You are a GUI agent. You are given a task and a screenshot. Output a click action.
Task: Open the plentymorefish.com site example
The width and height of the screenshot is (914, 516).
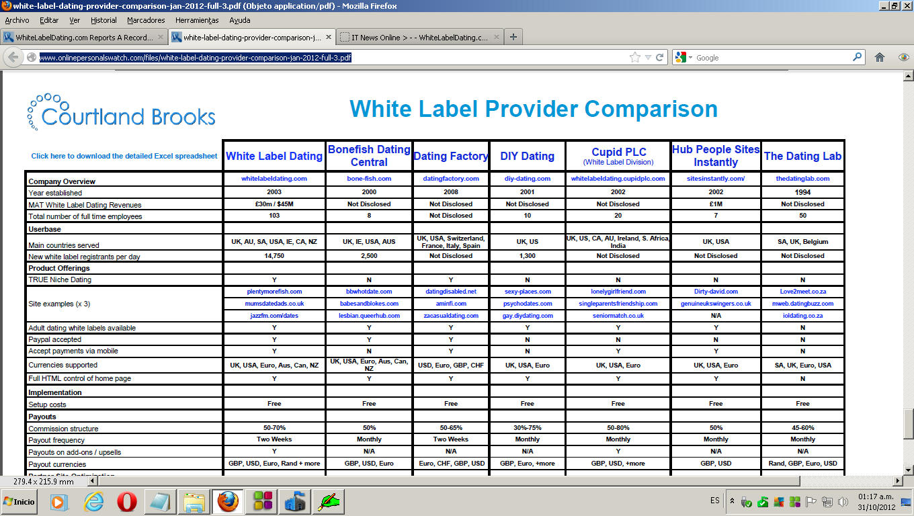[274, 292]
